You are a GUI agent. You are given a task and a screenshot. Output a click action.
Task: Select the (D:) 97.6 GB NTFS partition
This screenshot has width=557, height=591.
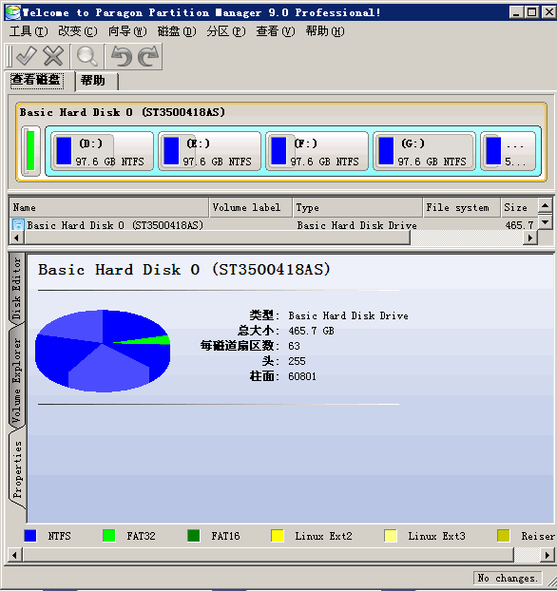[x=102, y=151]
